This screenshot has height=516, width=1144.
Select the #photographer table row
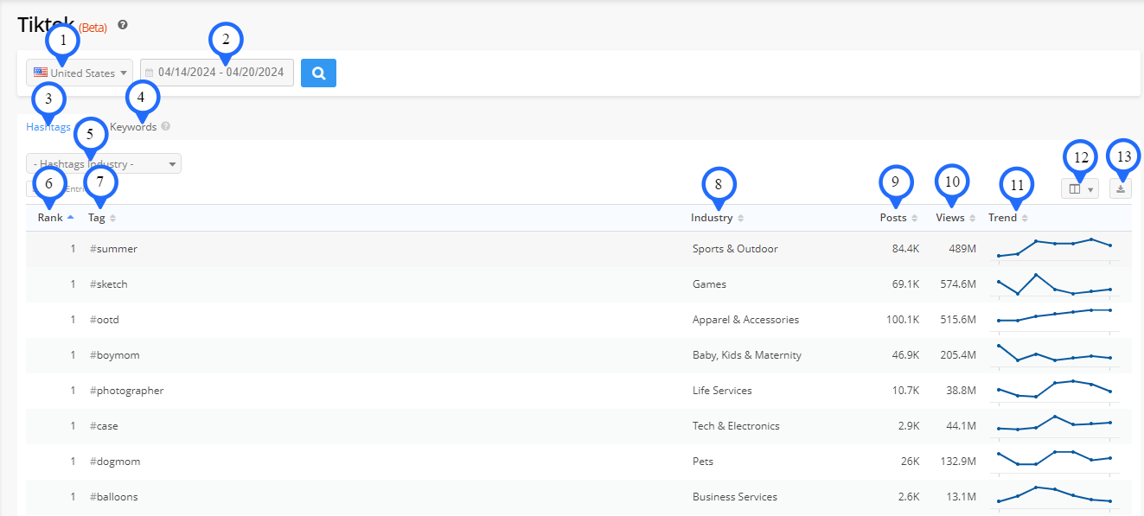pos(127,391)
